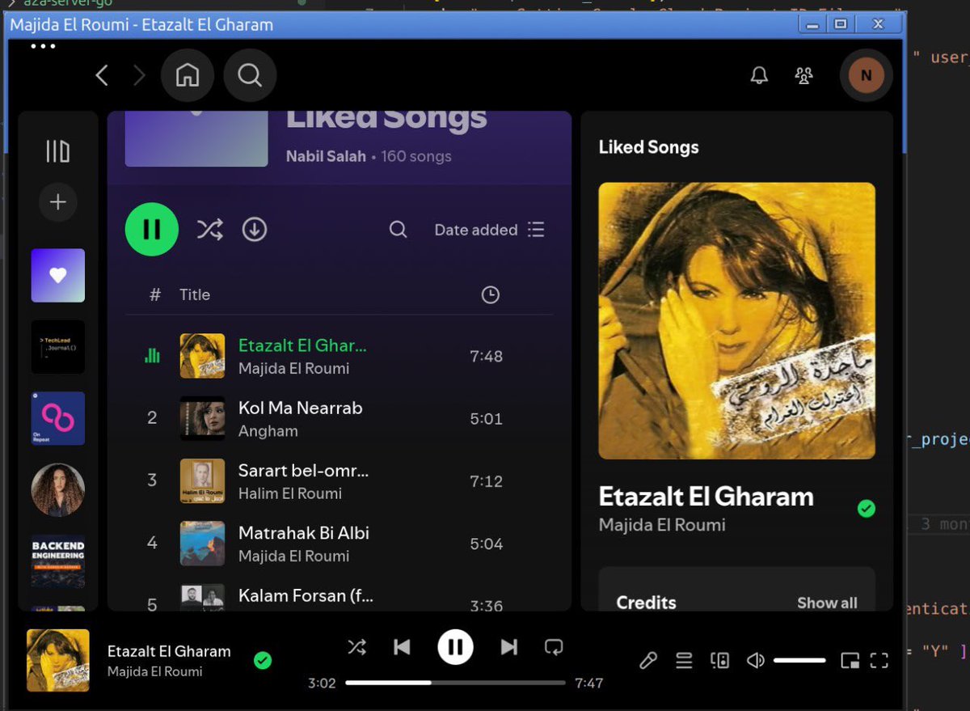Screen dimensions: 970x711
Task: Expand Your Library sidebar
Action: click(x=57, y=151)
